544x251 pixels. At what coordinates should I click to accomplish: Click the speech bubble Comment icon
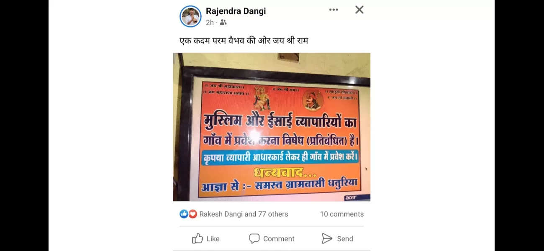[x=254, y=238]
